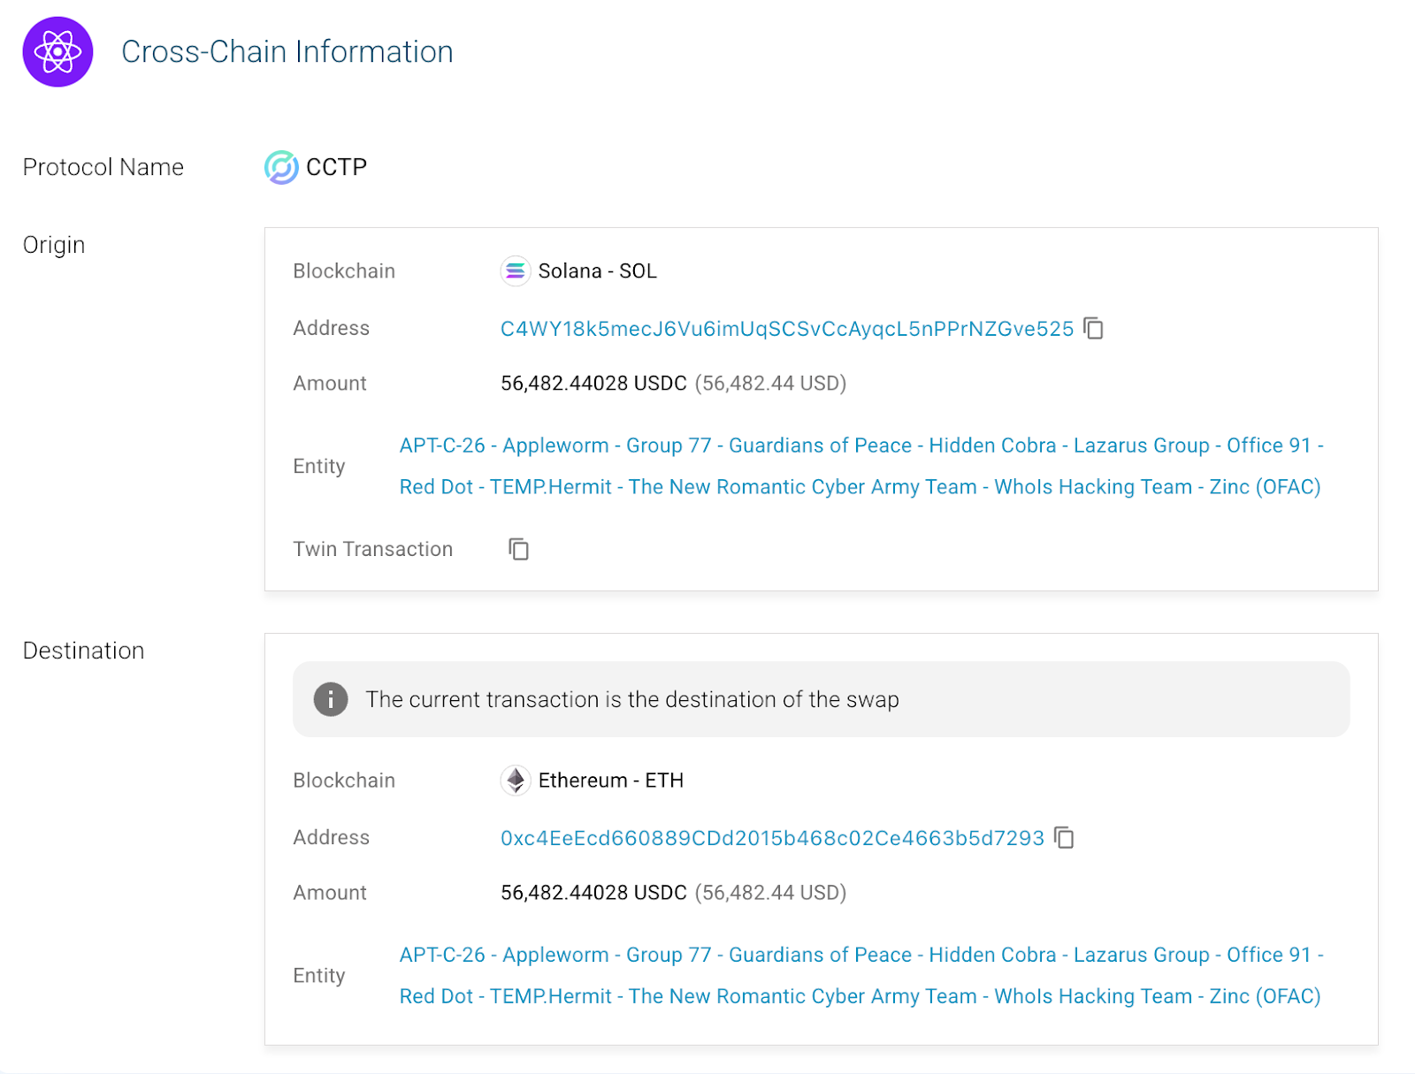Click the Cross-Chain Information heading
Screen dimensions: 1415x1074
(x=287, y=52)
